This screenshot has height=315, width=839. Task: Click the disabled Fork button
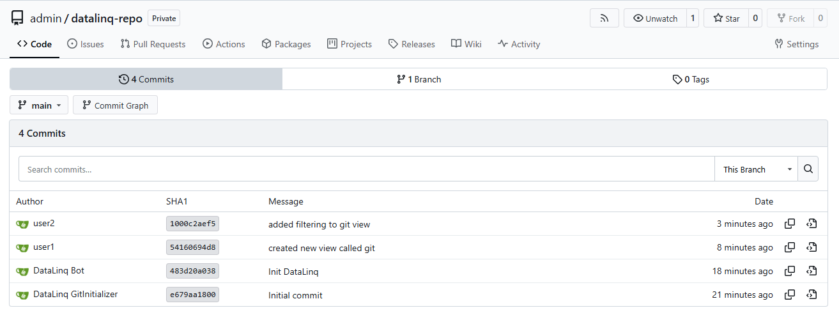(x=790, y=19)
